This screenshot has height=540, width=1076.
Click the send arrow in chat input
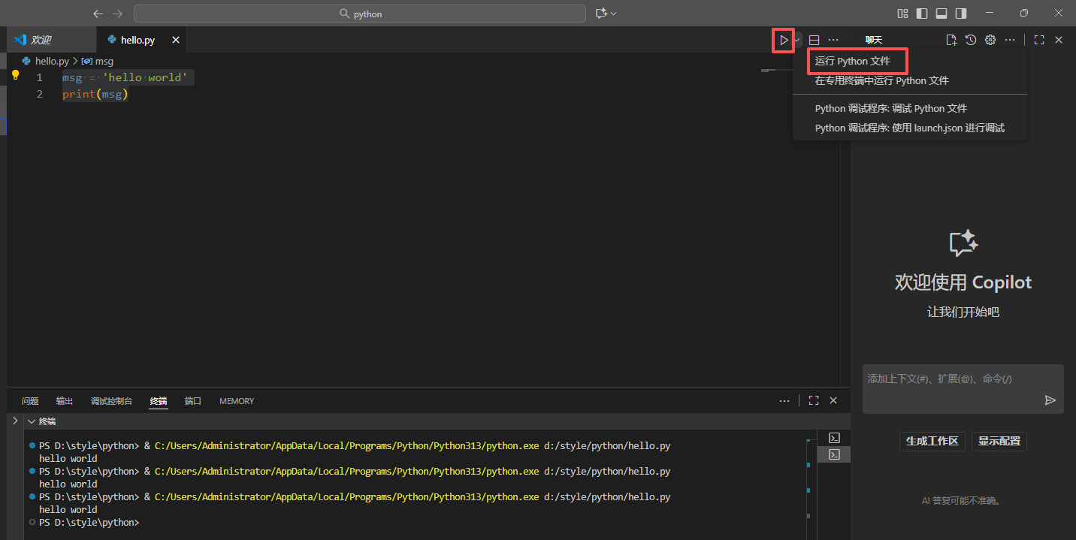pyautogui.click(x=1050, y=400)
